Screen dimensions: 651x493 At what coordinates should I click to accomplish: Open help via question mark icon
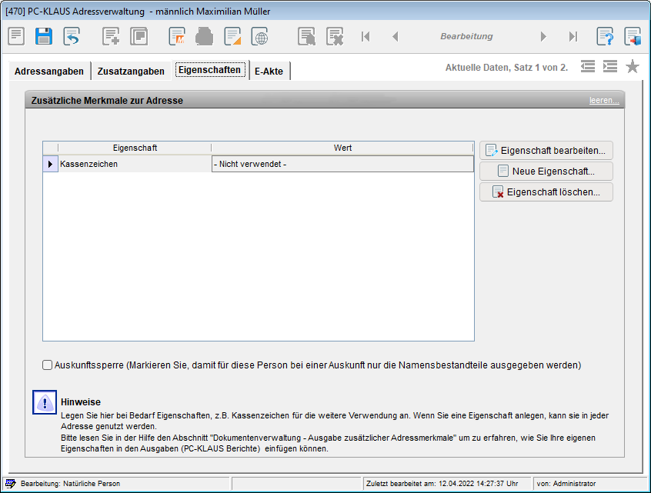tap(606, 36)
